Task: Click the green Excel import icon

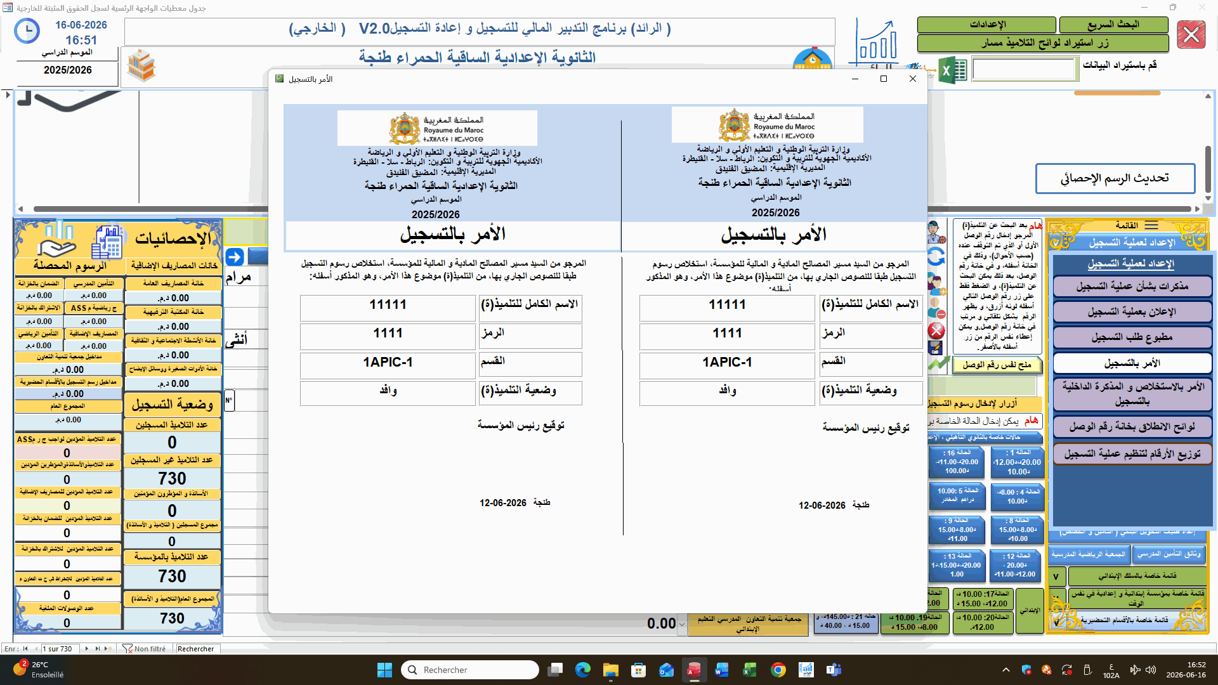Action: pos(953,70)
